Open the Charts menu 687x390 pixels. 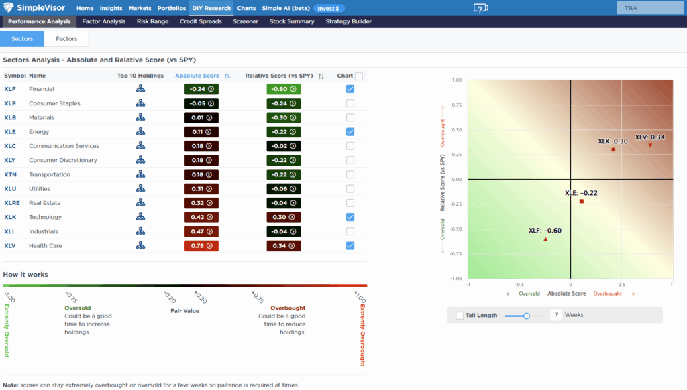[246, 8]
